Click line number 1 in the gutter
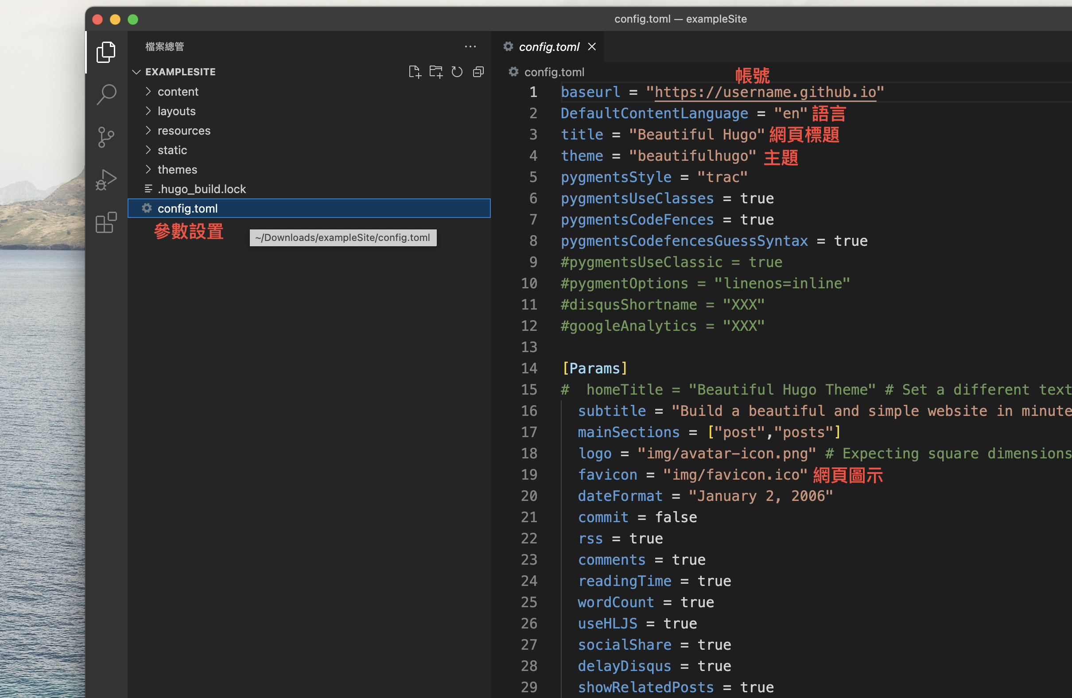The width and height of the screenshot is (1072, 698). [x=533, y=92]
